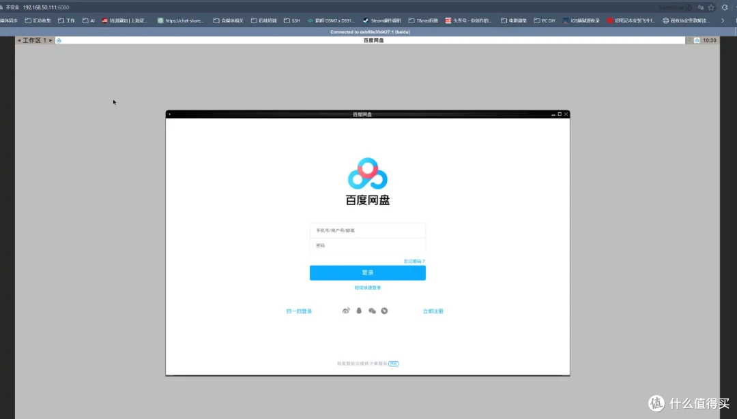737x419 pixels.
Task: Open the https://chat-share bookmark
Action: coord(180,20)
